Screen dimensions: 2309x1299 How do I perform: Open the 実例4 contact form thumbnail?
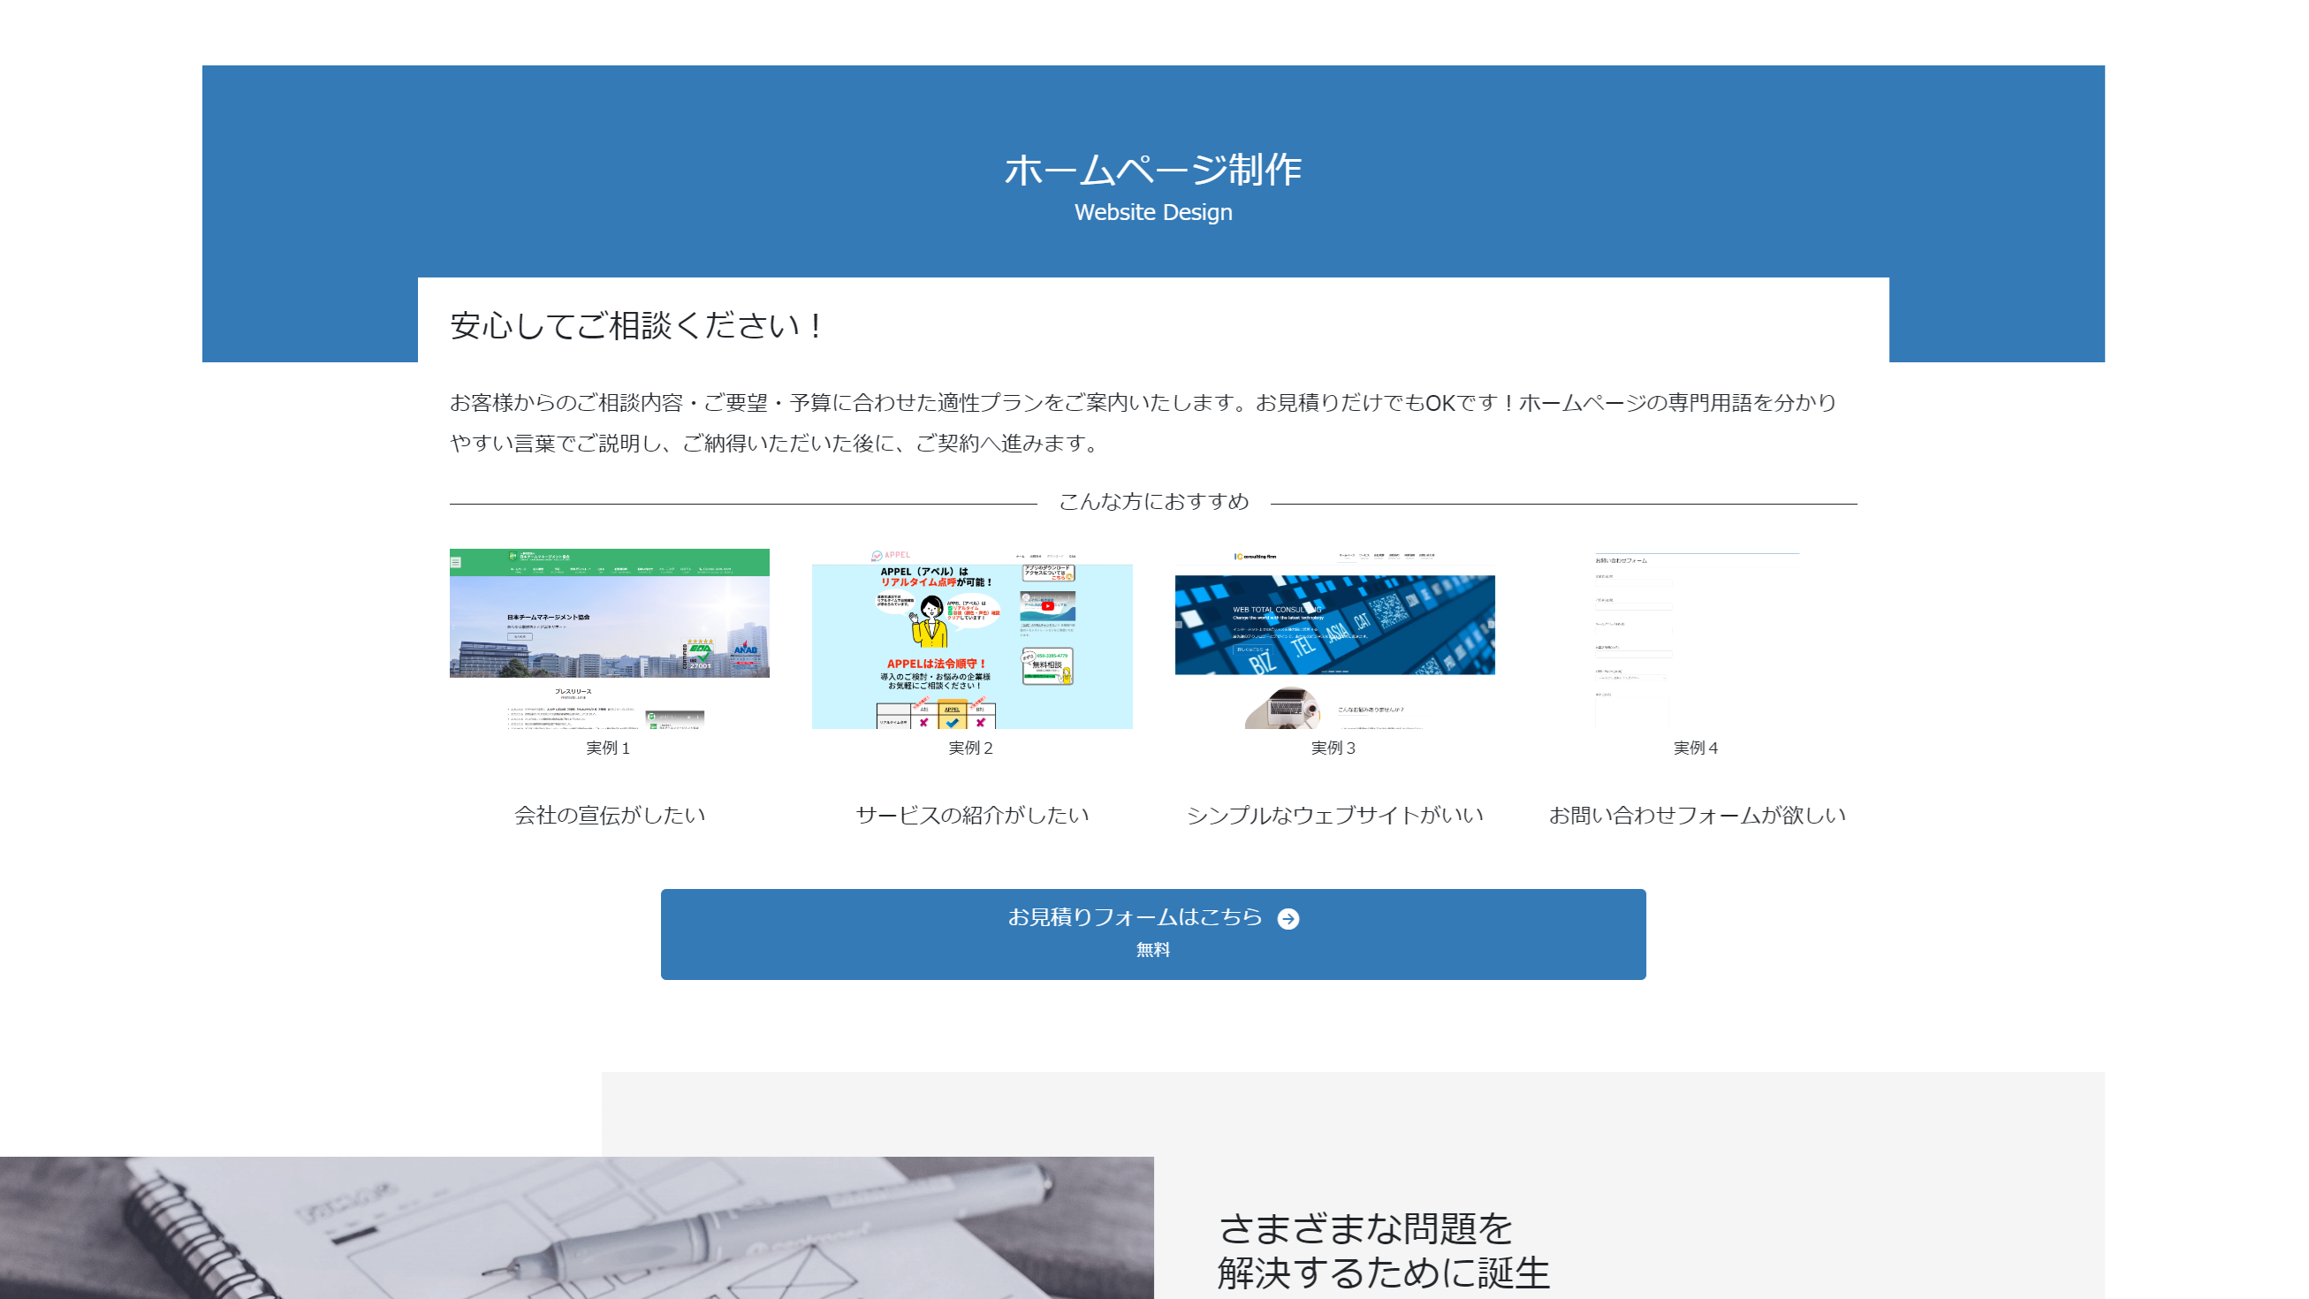click(x=1695, y=637)
